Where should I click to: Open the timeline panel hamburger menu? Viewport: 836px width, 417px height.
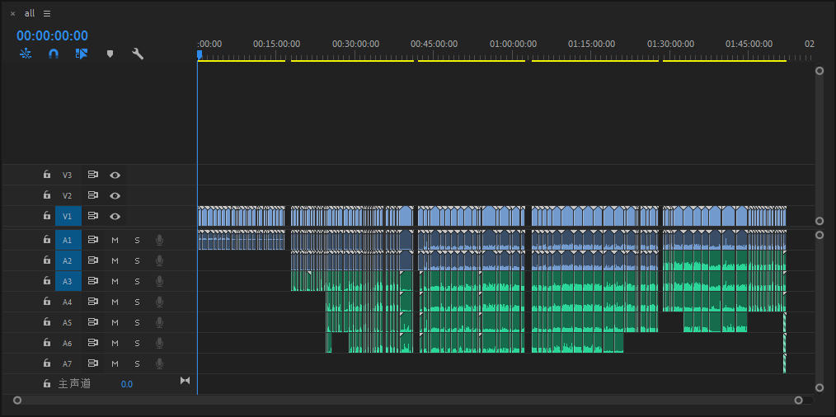[x=47, y=13]
